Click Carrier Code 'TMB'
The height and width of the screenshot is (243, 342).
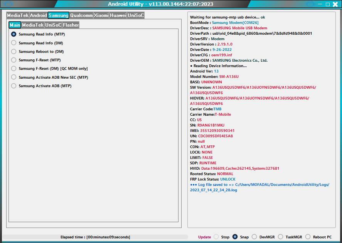click(x=217, y=109)
